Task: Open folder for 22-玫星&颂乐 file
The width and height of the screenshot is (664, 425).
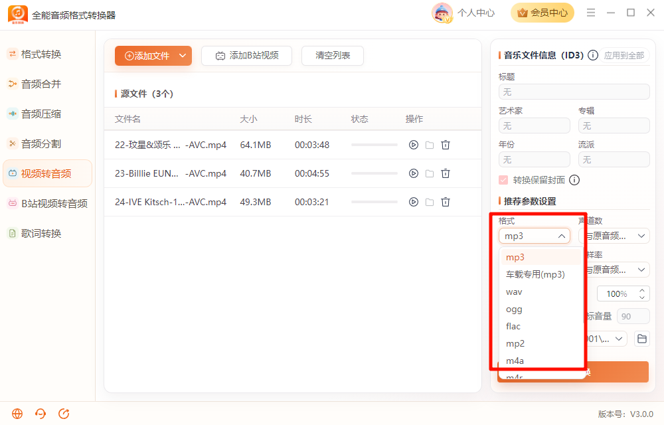Action: point(430,145)
